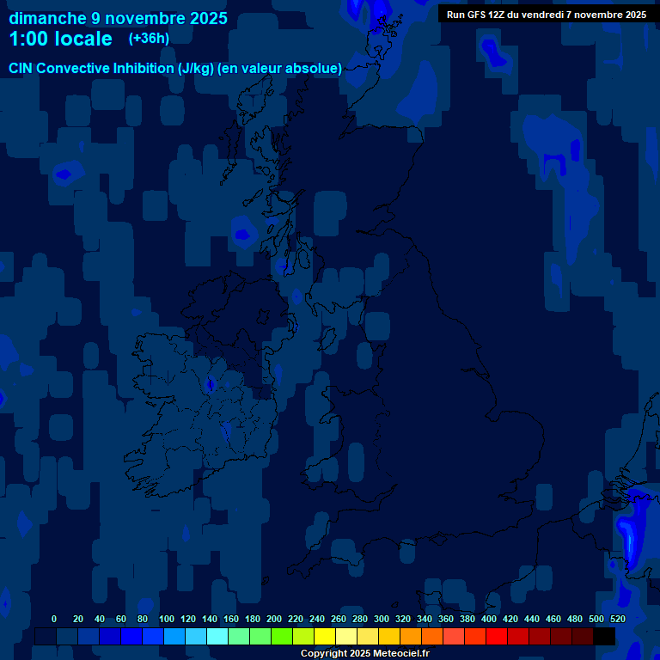Click the blue CIN patch west of Scotland

(242, 234)
